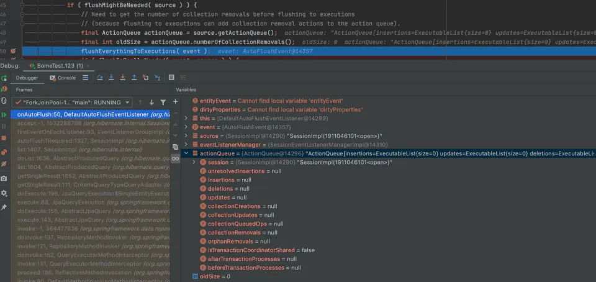Select the dirtyProperties watch error row
This screenshot has height=282, width=596.
click(x=389, y=110)
